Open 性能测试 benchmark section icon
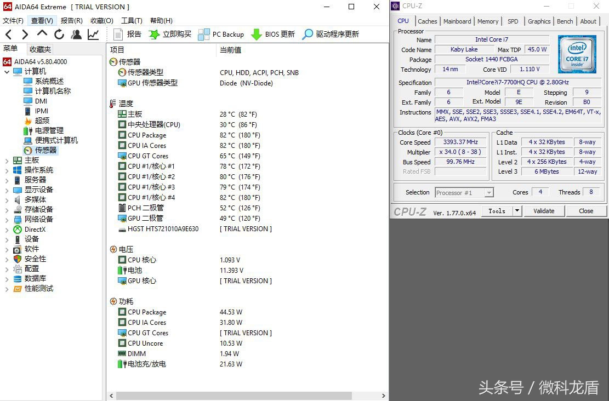 pyautogui.click(x=18, y=288)
